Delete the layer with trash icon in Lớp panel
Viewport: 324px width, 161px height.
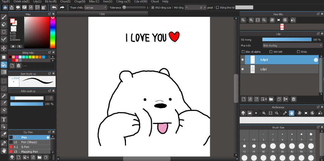tap(293, 99)
